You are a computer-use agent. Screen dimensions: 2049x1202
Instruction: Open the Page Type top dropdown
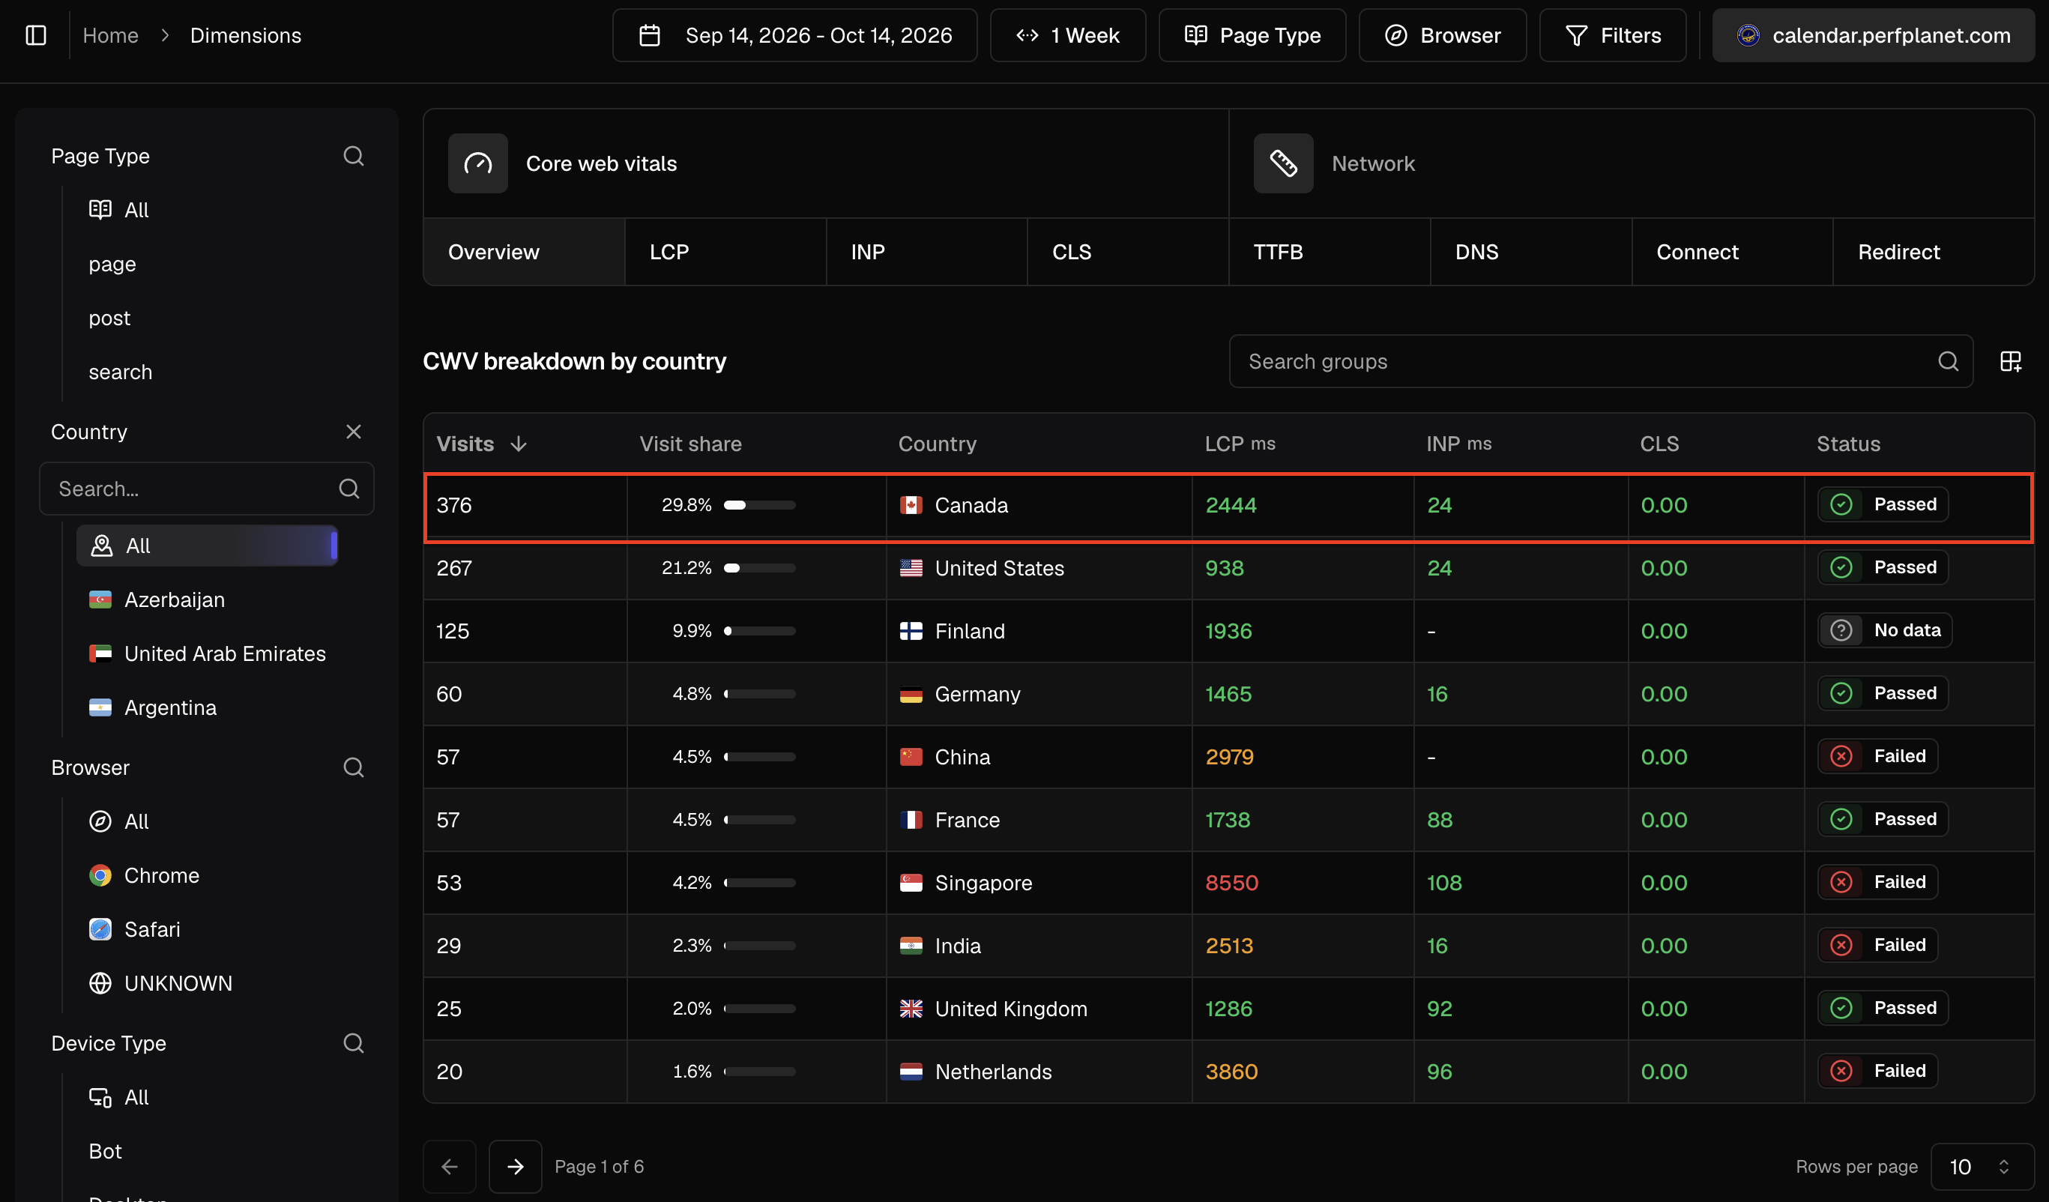click(1252, 35)
